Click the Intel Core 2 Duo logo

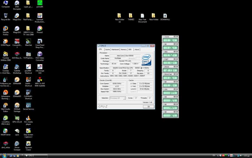[x=146, y=60]
